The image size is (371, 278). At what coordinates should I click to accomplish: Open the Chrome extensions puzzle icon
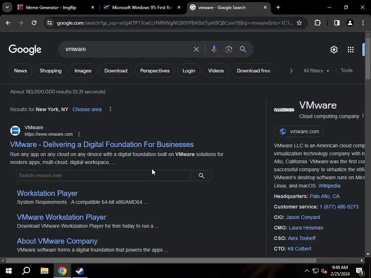point(317,23)
